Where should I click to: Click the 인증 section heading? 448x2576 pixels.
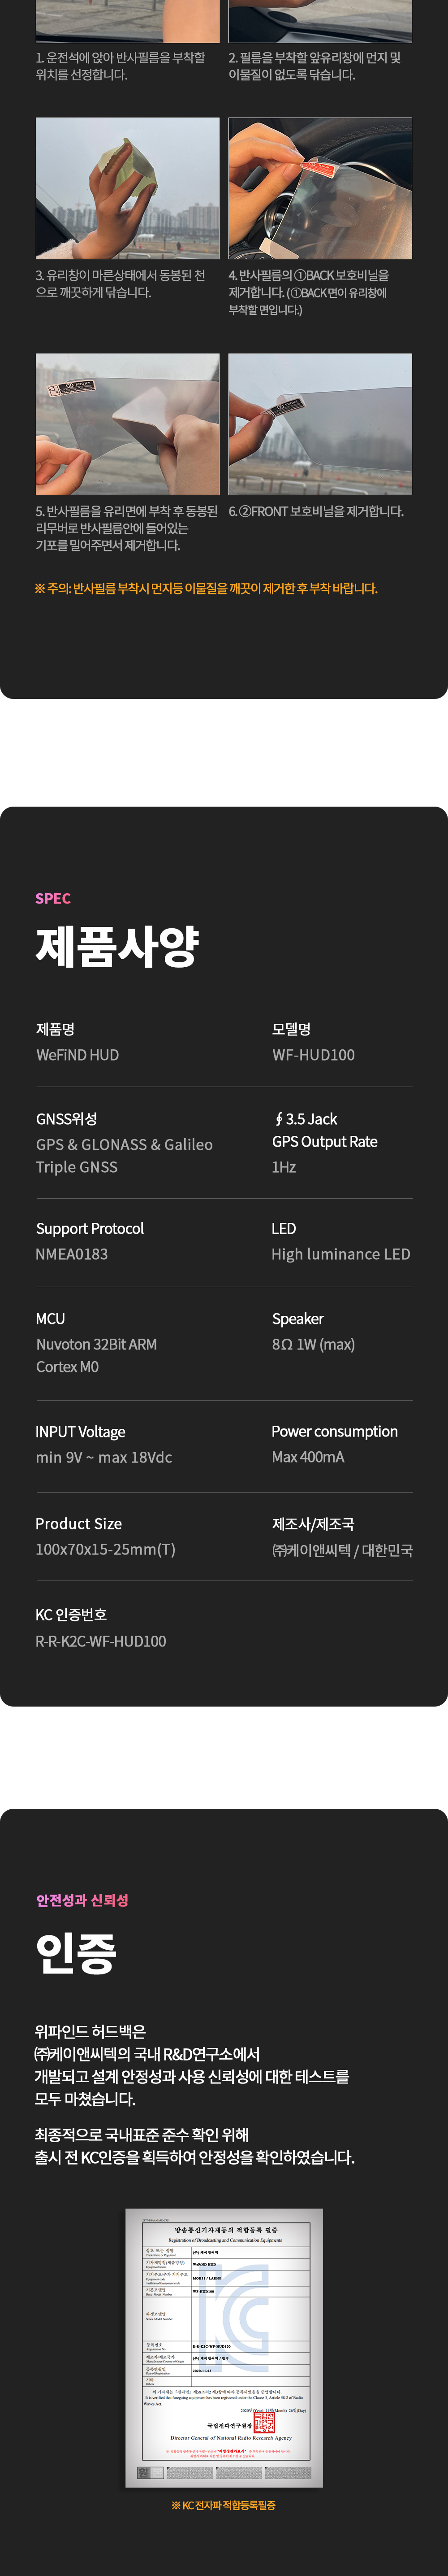coord(76,1951)
